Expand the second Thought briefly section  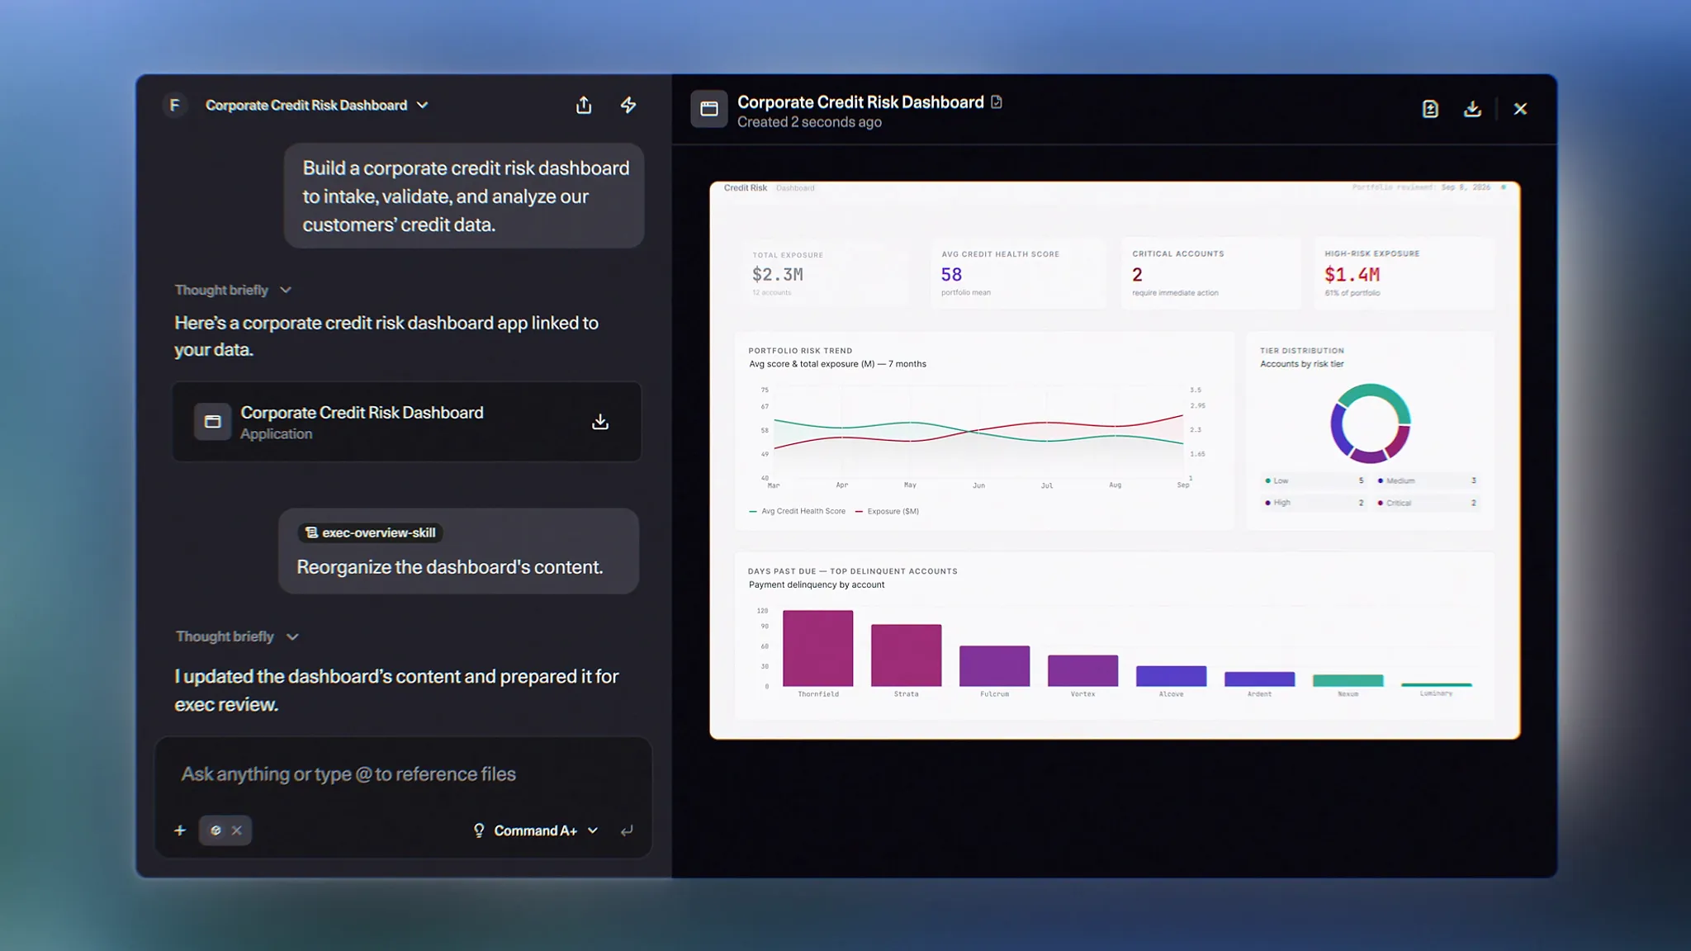(237, 636)
